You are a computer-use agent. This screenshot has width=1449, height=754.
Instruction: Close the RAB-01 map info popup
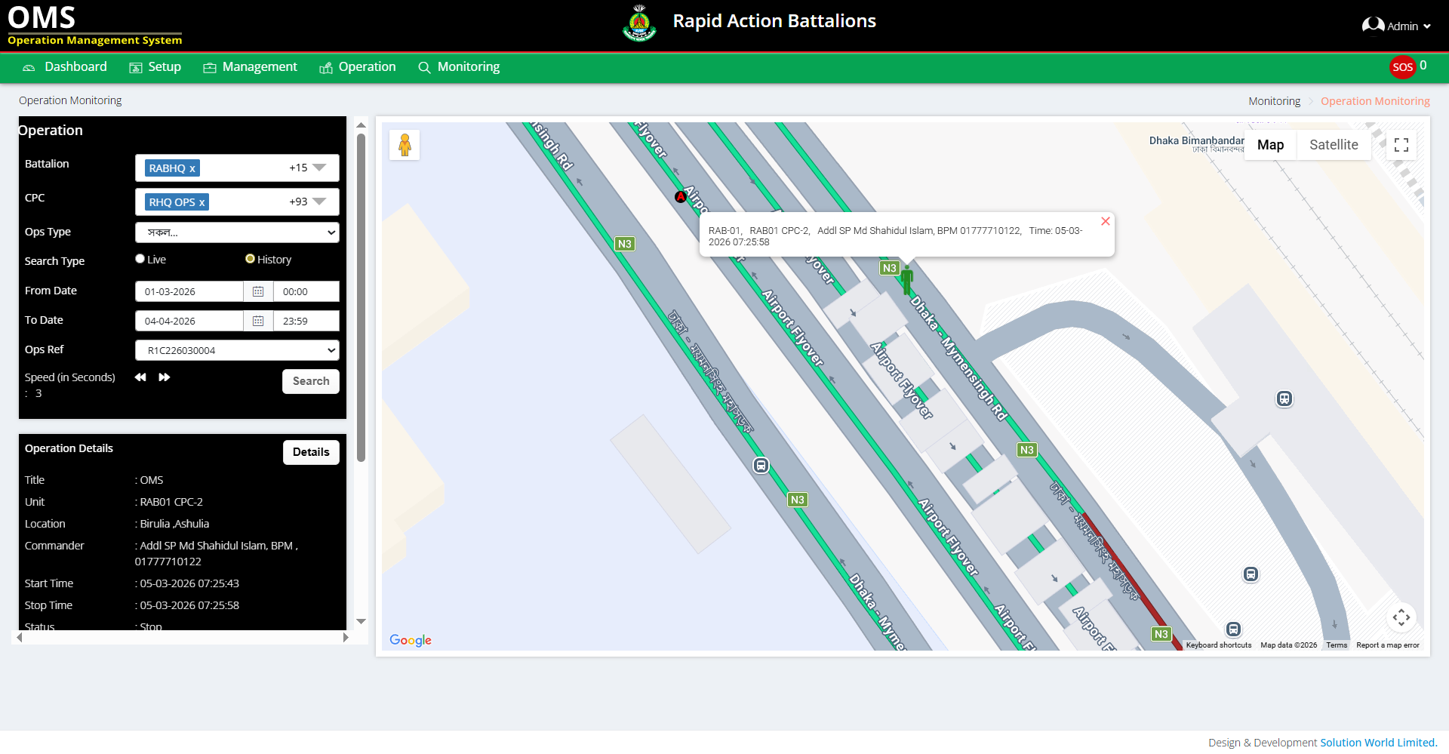tap(1105, 221)
